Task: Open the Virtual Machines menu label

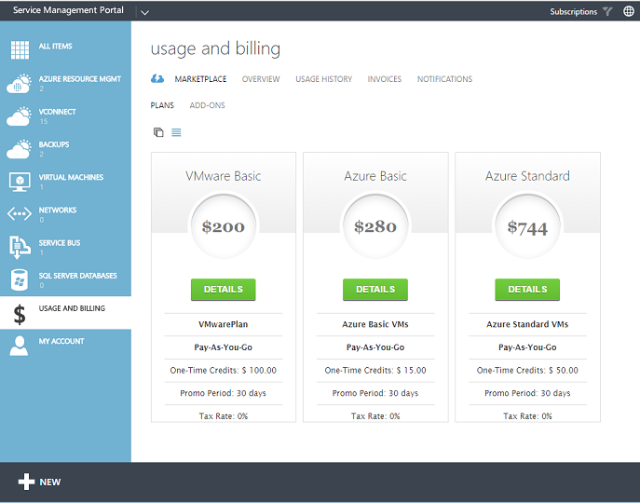Action: (x=71, y=177)
